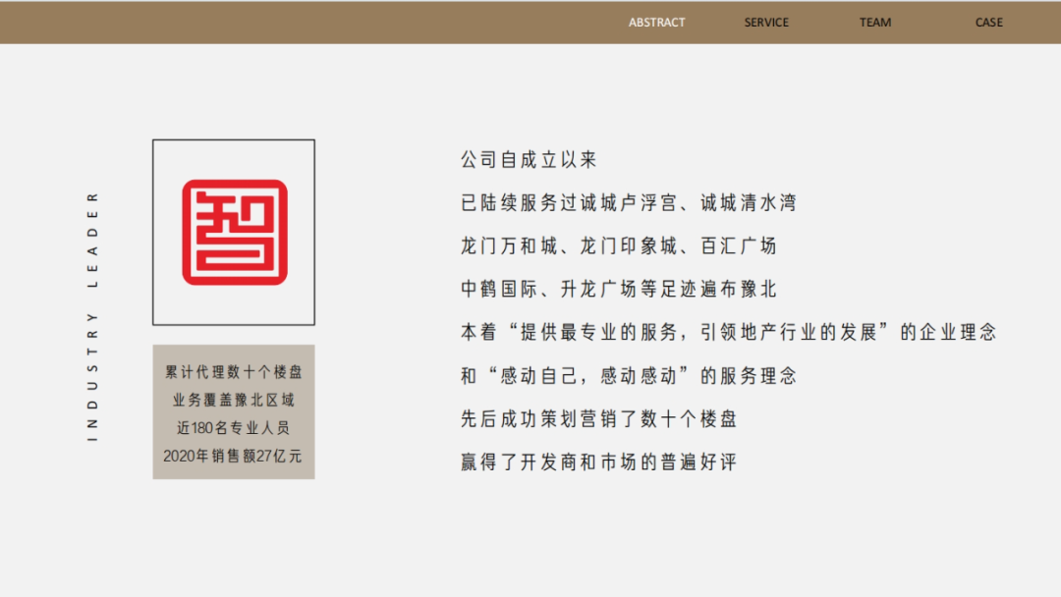Viewport: 1061px width, 597px height.
Task: Select the line starting 本着“提供最专业的服务
Action: 729,332
